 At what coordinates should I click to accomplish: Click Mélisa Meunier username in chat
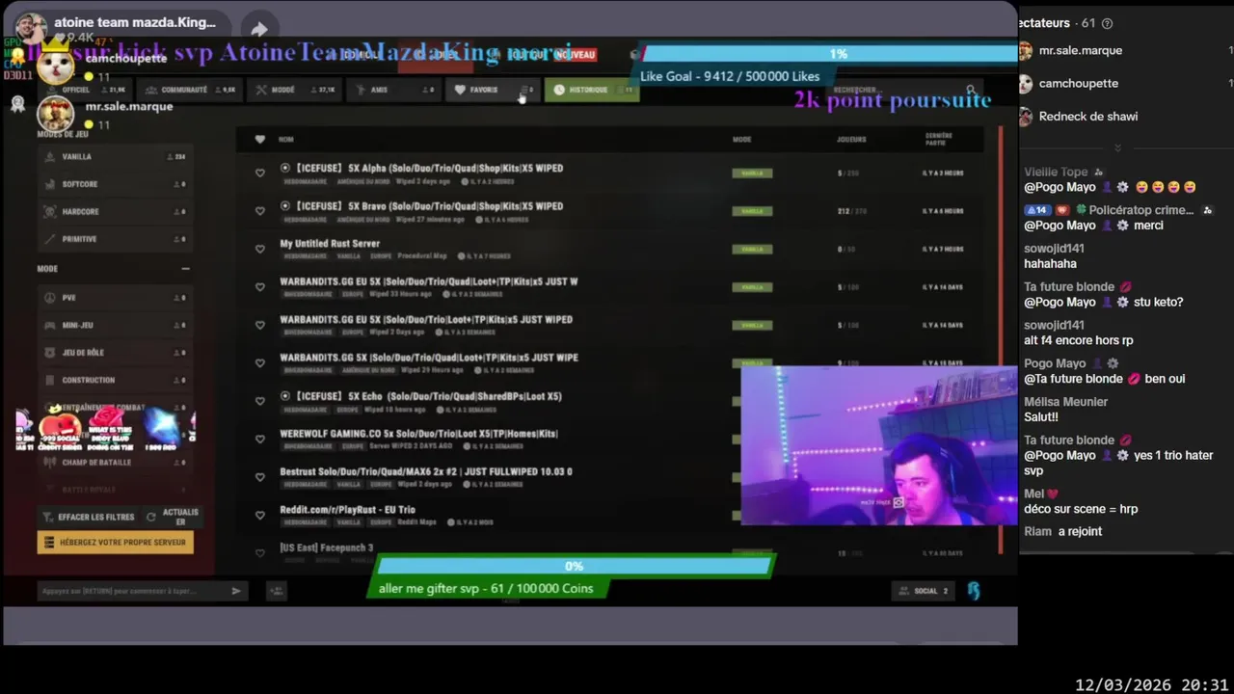click(x=1065, y=402)
